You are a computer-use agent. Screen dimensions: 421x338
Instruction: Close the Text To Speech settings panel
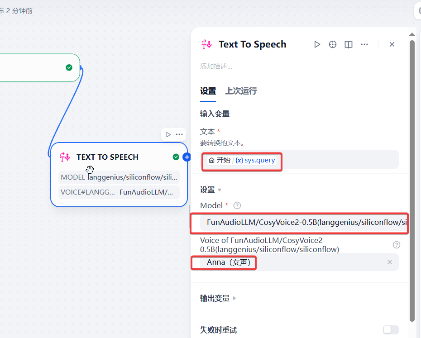pyautogui.click(x=392, y=44)
